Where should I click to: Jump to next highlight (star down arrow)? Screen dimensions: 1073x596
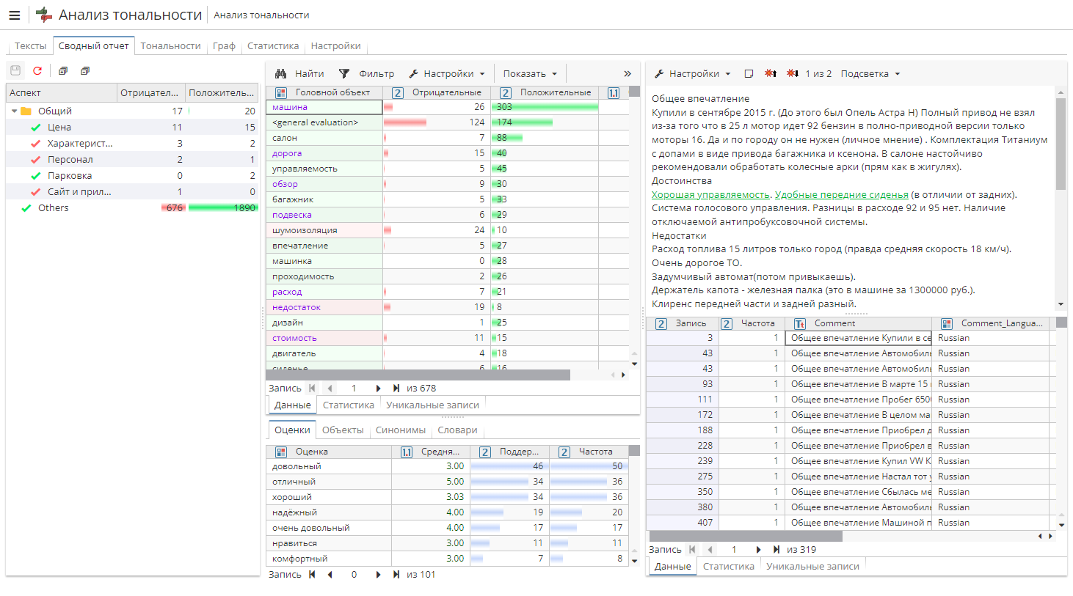point(793,73)
